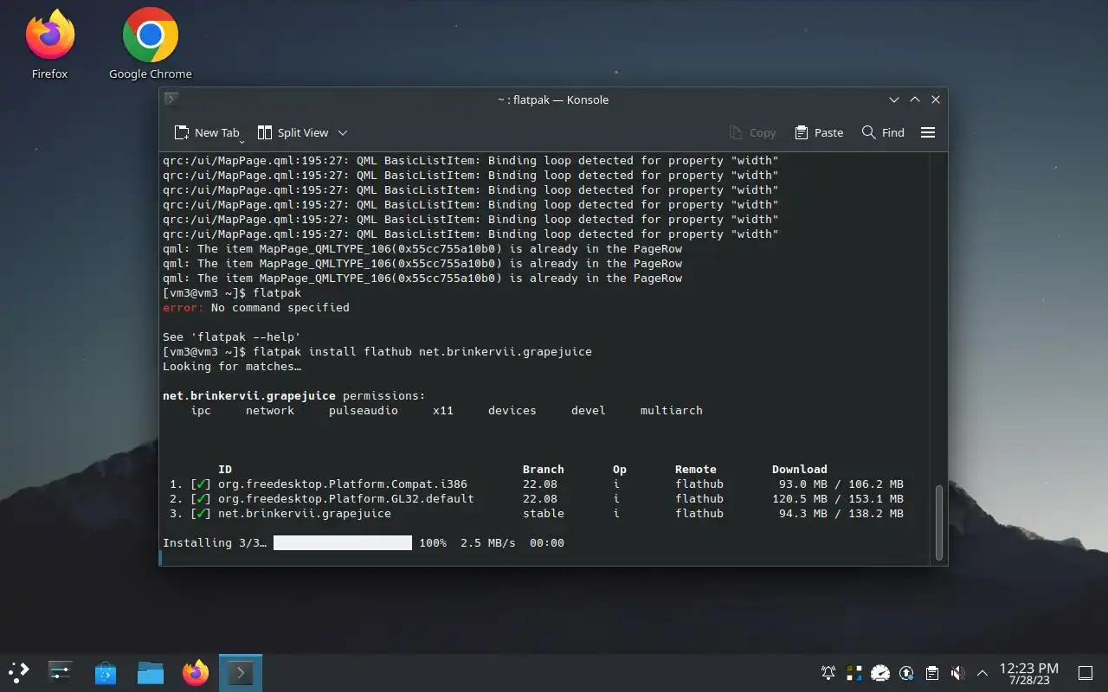Click the 'Looking for matches…' line

point(232,366)
